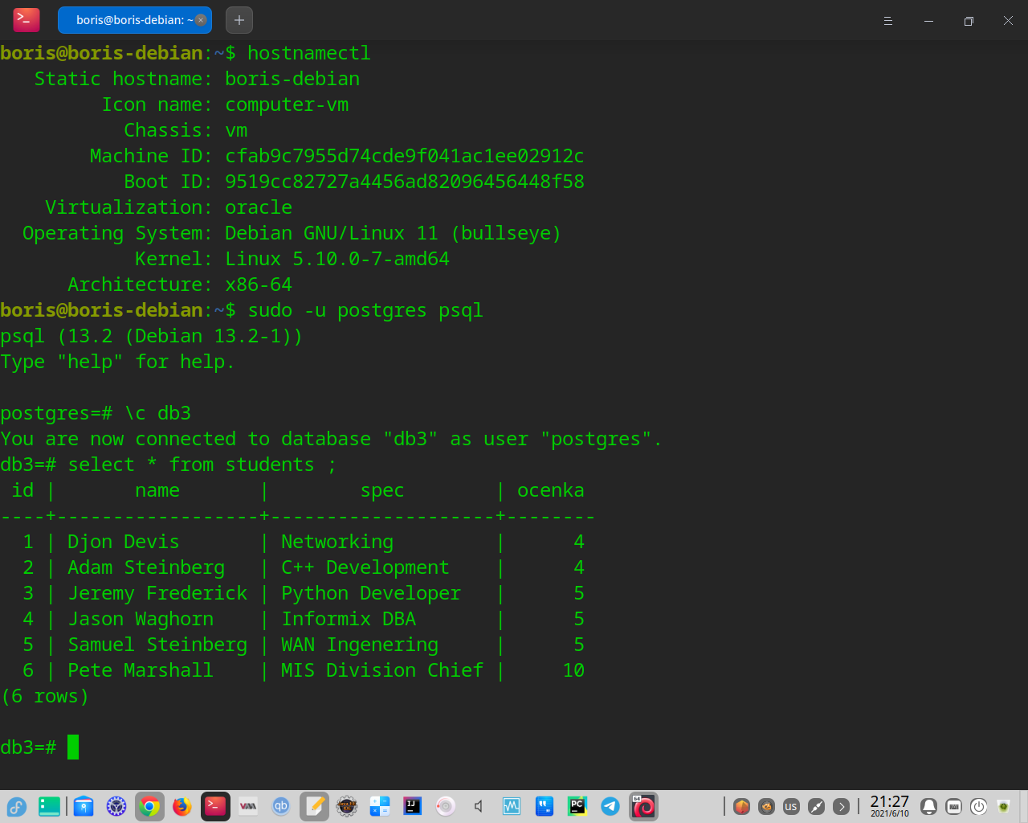Open Telegram from the taskbar
Image resolution: width=1028 pixels, height=823 pixels.
coord(610,806)
